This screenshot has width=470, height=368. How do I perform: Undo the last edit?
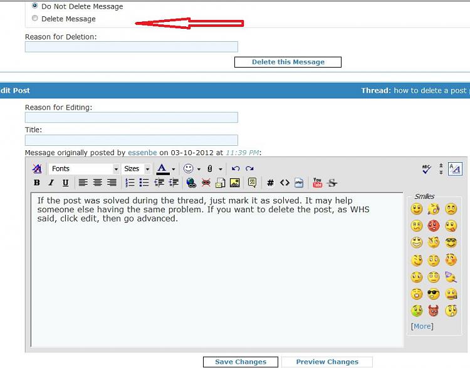tap(236, 168)
